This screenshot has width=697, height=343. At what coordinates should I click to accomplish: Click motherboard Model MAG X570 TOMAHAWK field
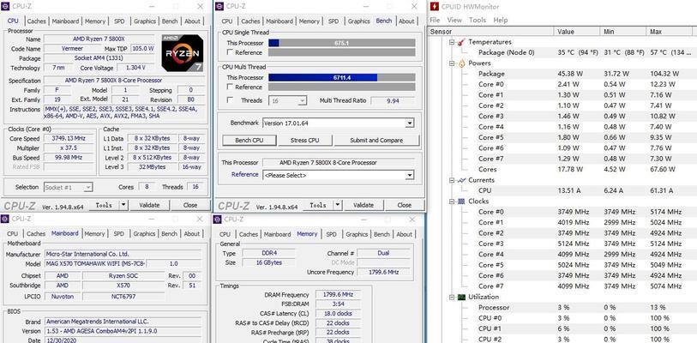[x=95, y=264]
